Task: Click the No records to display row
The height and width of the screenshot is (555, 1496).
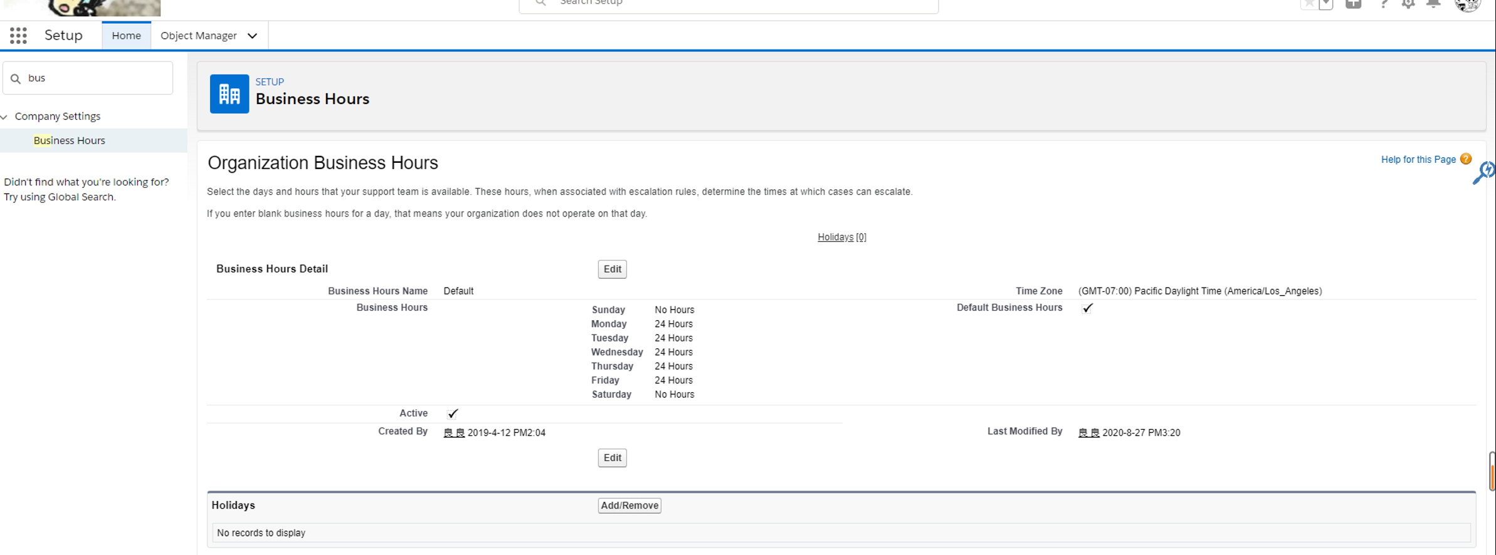Action: click(x=841, y=532)
